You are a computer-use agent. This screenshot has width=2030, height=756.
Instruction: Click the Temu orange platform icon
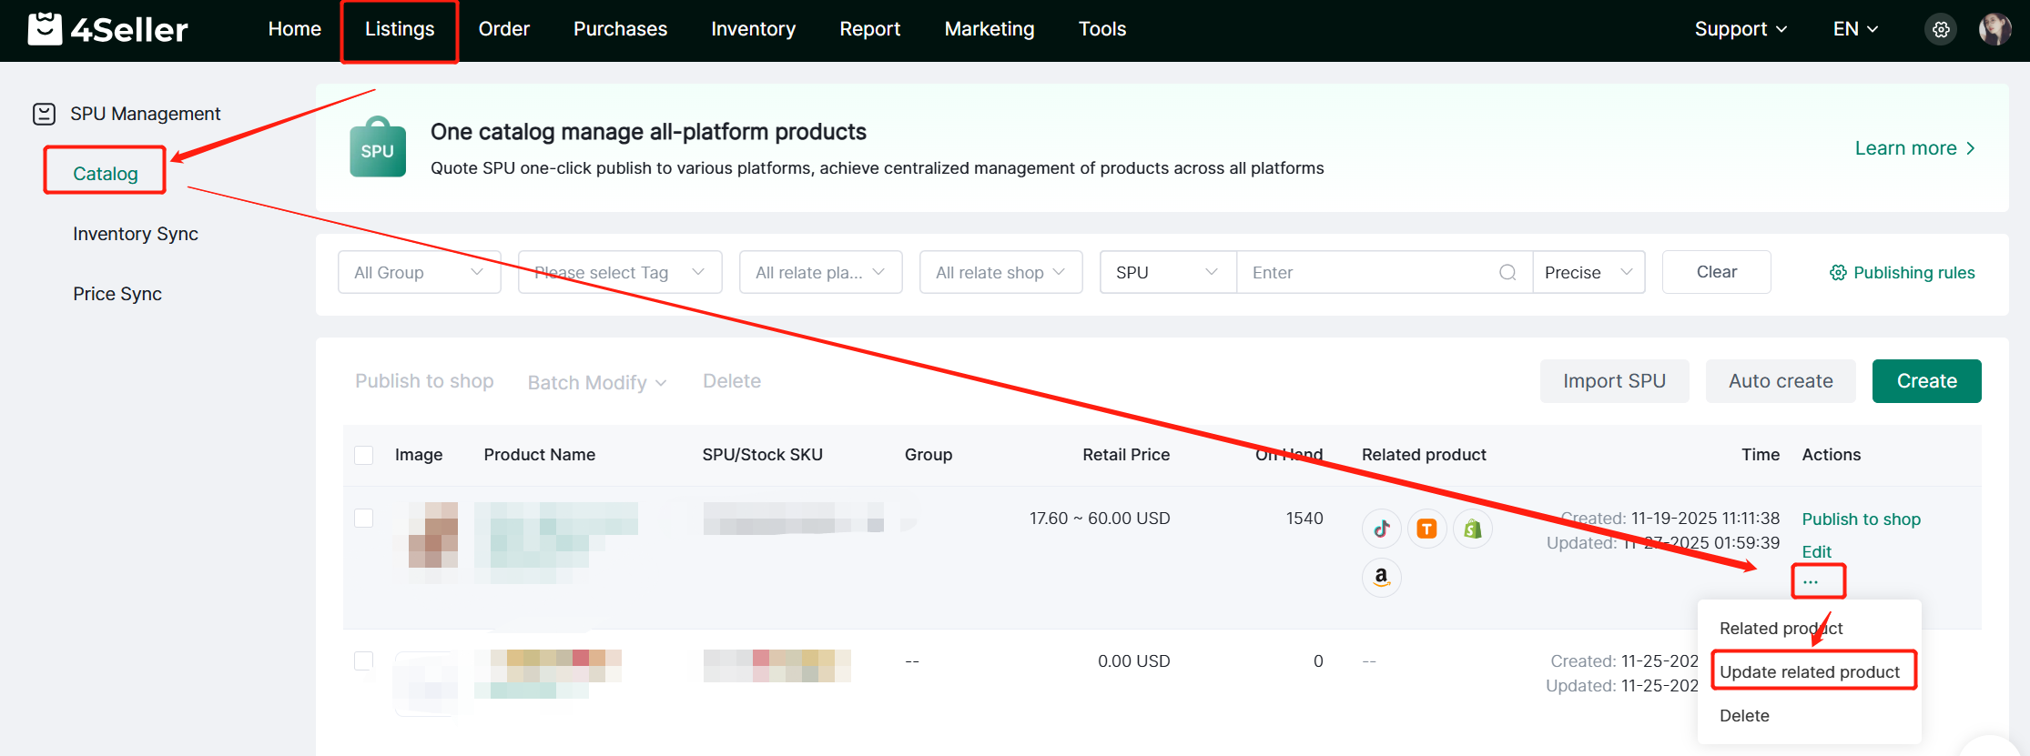[1426, 529]
